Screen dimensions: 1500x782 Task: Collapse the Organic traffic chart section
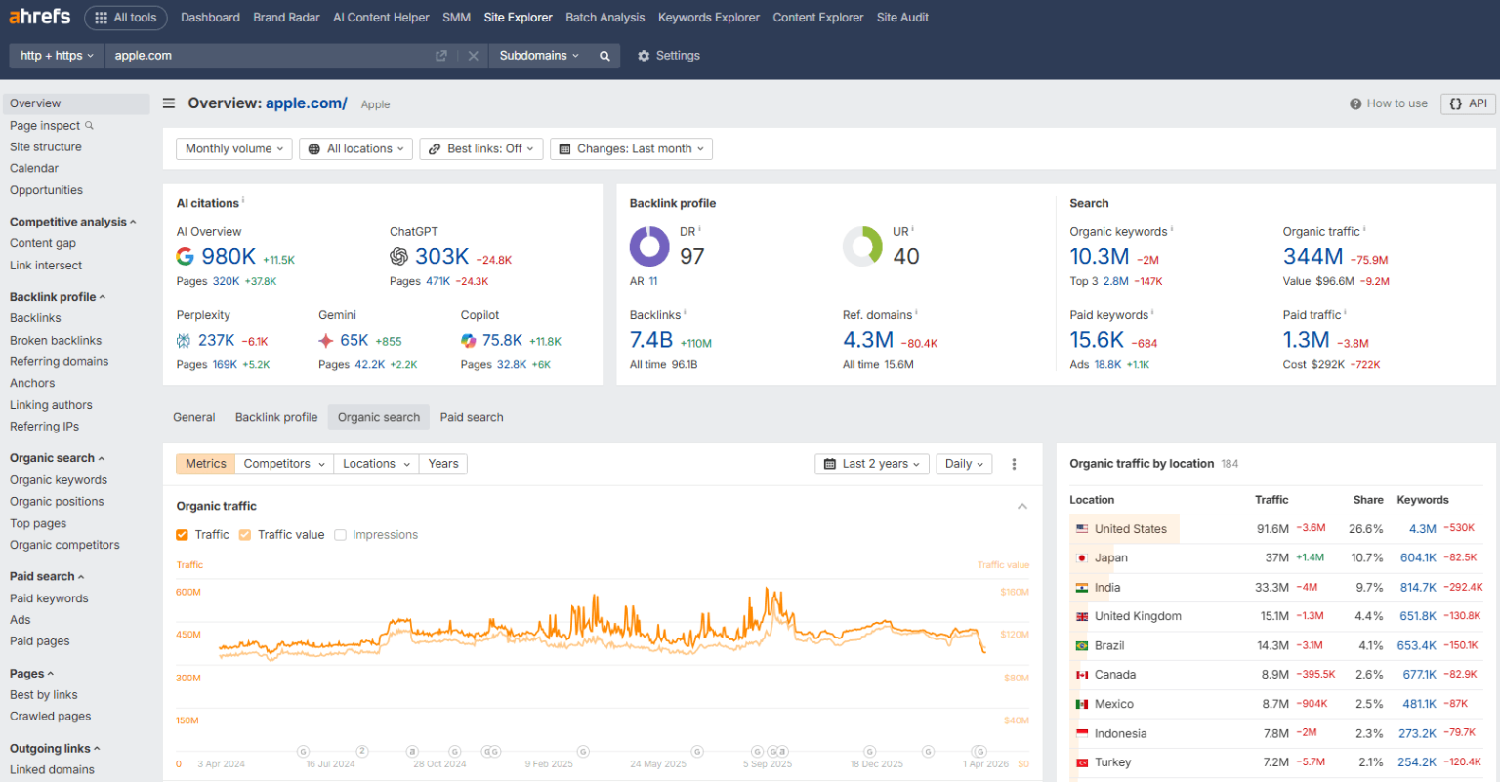click(x=1022, y=506)
